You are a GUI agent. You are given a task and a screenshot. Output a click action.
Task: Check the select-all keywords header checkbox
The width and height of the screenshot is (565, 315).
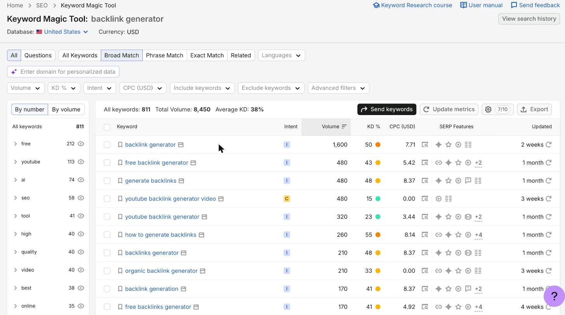click(107, 127)
